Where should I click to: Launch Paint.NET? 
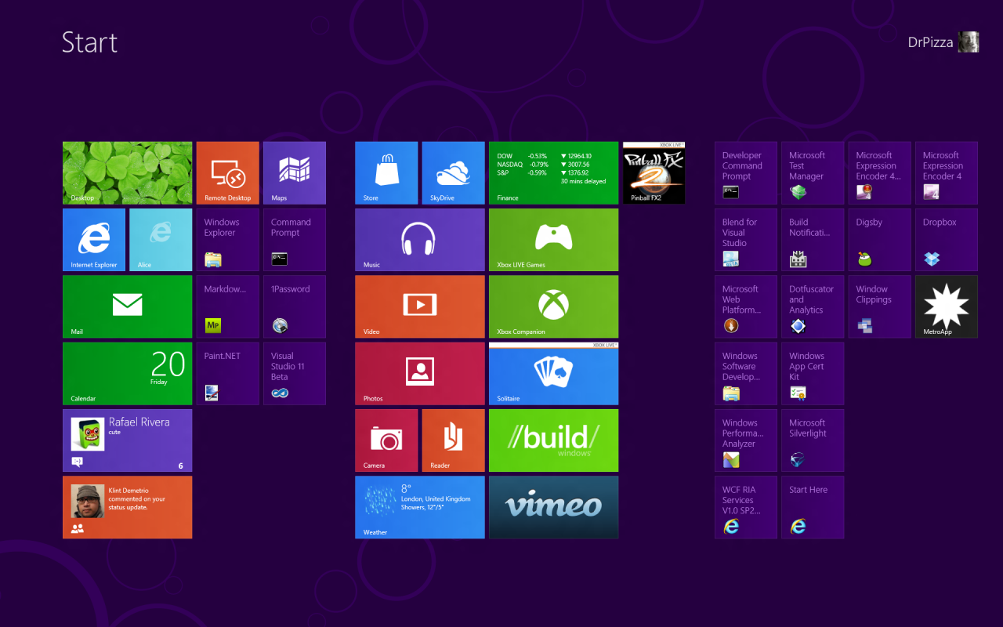tap(226, 373)
